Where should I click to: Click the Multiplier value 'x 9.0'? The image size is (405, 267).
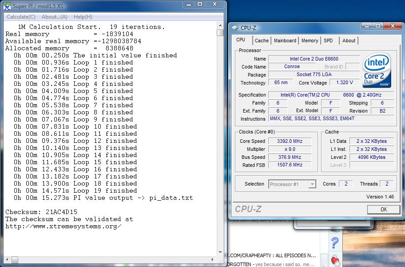pyautogui.click(x=290, y=149)
